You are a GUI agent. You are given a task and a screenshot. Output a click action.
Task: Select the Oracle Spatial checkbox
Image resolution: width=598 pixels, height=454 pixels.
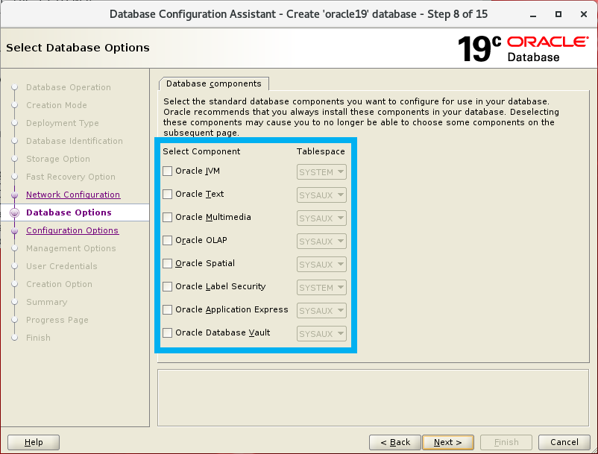pyautogui.click(x=168, y=263)
